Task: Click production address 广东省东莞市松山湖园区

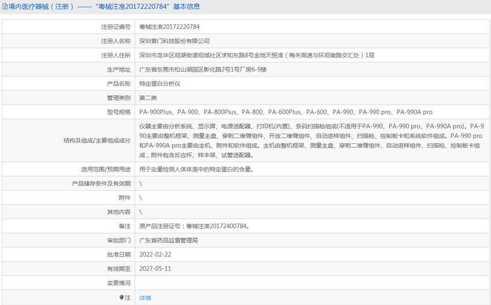Action: pyautogui.click(x=203, y=69)
